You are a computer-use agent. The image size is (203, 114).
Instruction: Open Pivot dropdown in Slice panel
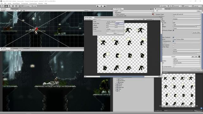[115, 29]
